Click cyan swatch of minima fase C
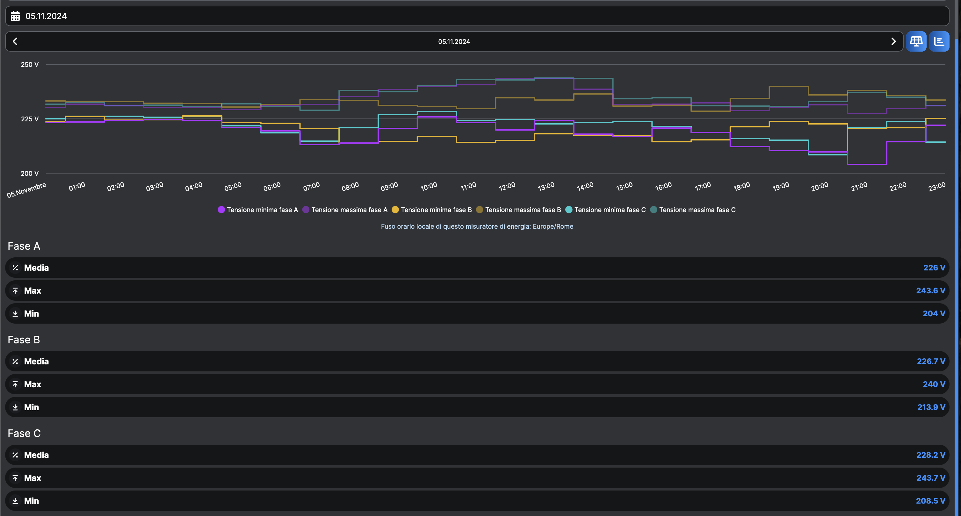The height and width of the screenshot is (516, 961). coord(569,210)
